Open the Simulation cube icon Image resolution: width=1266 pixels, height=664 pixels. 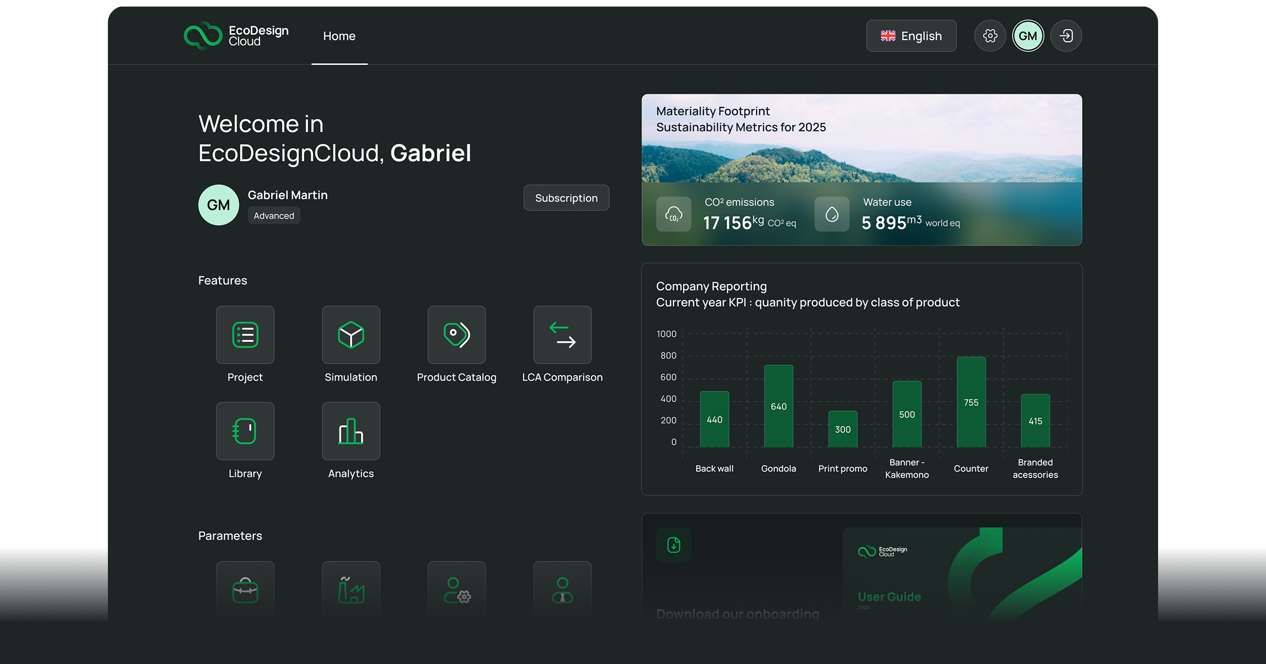[351, 335]
